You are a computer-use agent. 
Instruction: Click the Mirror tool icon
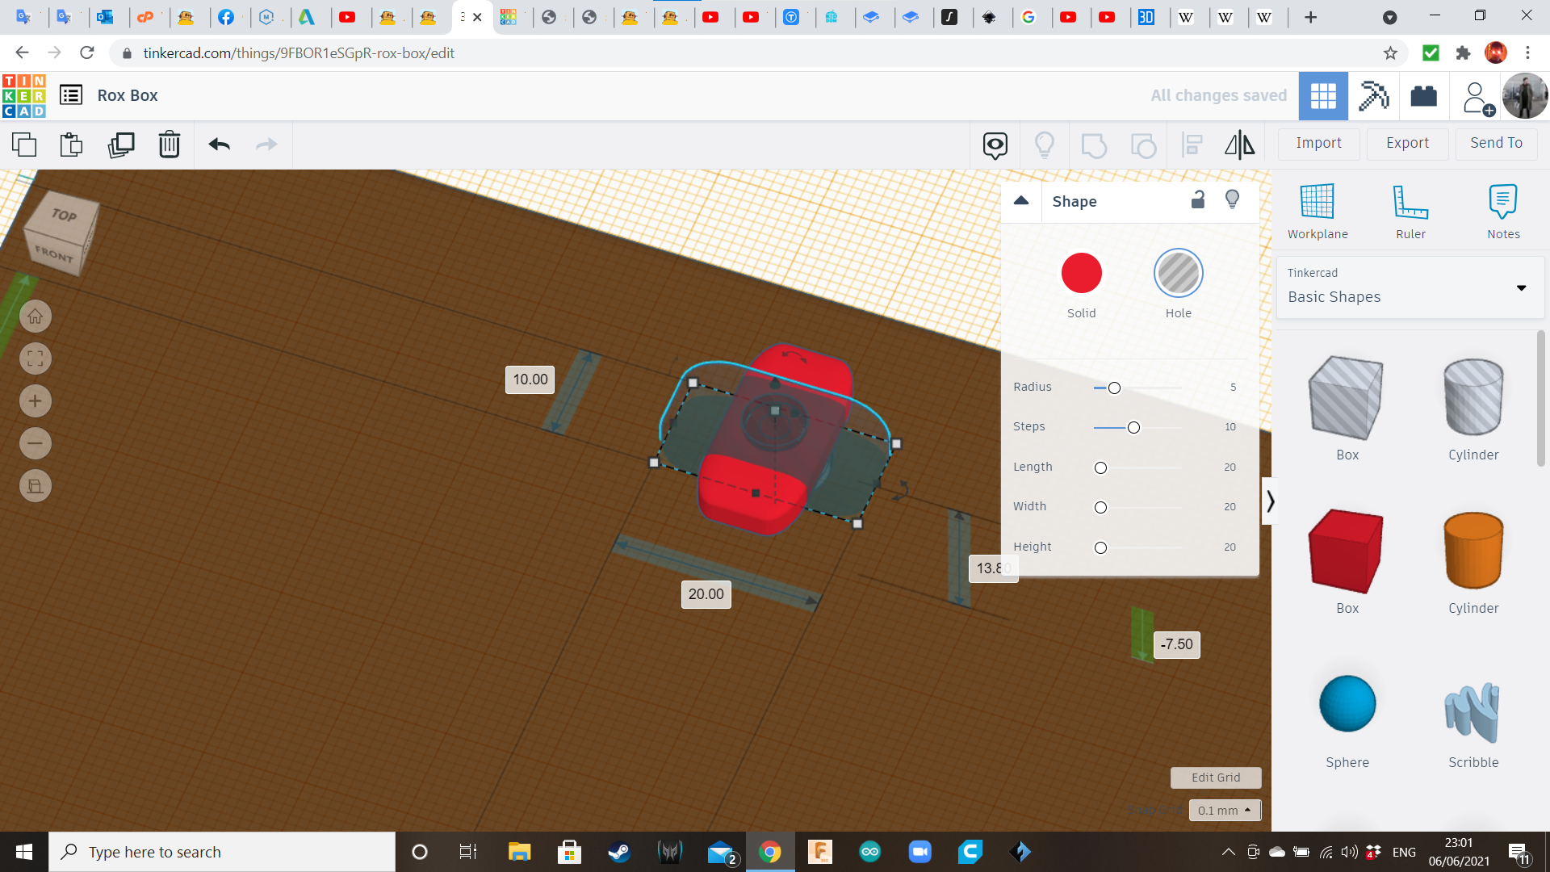click(x=1239, y=145)
